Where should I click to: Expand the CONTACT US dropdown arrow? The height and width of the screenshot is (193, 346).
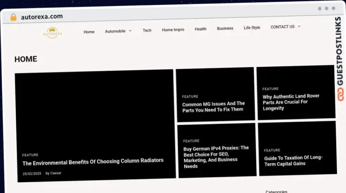[x=299, y=27]
